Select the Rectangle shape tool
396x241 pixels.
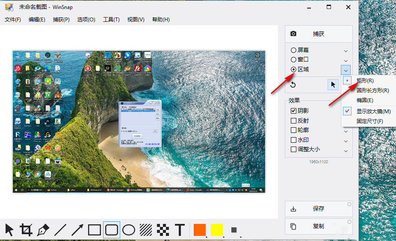pyautogui.click(x=94, y=230)
